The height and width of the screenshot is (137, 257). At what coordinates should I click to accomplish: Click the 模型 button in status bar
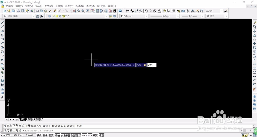[x=102, y=135]
